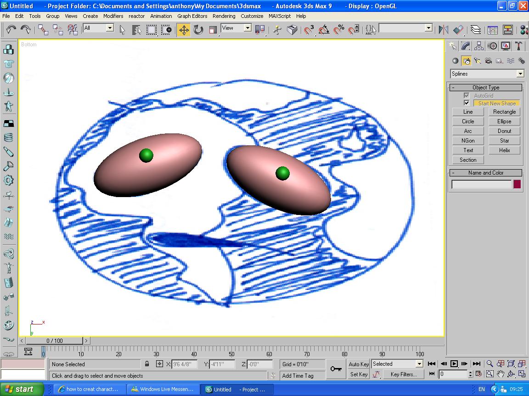Open the Graph Editors menu
Viewport: 529px width, 396px height.
click(192, 16)
